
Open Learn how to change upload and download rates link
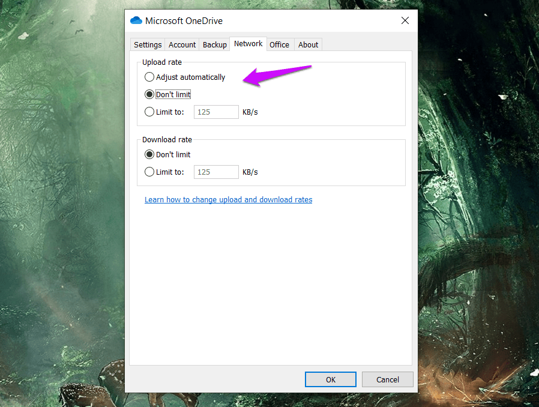(228, 200)
